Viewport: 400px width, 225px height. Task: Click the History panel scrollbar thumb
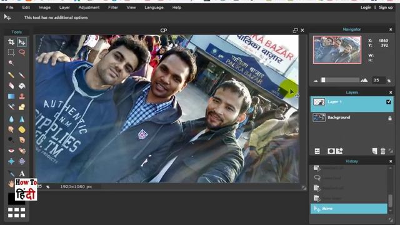390,201
